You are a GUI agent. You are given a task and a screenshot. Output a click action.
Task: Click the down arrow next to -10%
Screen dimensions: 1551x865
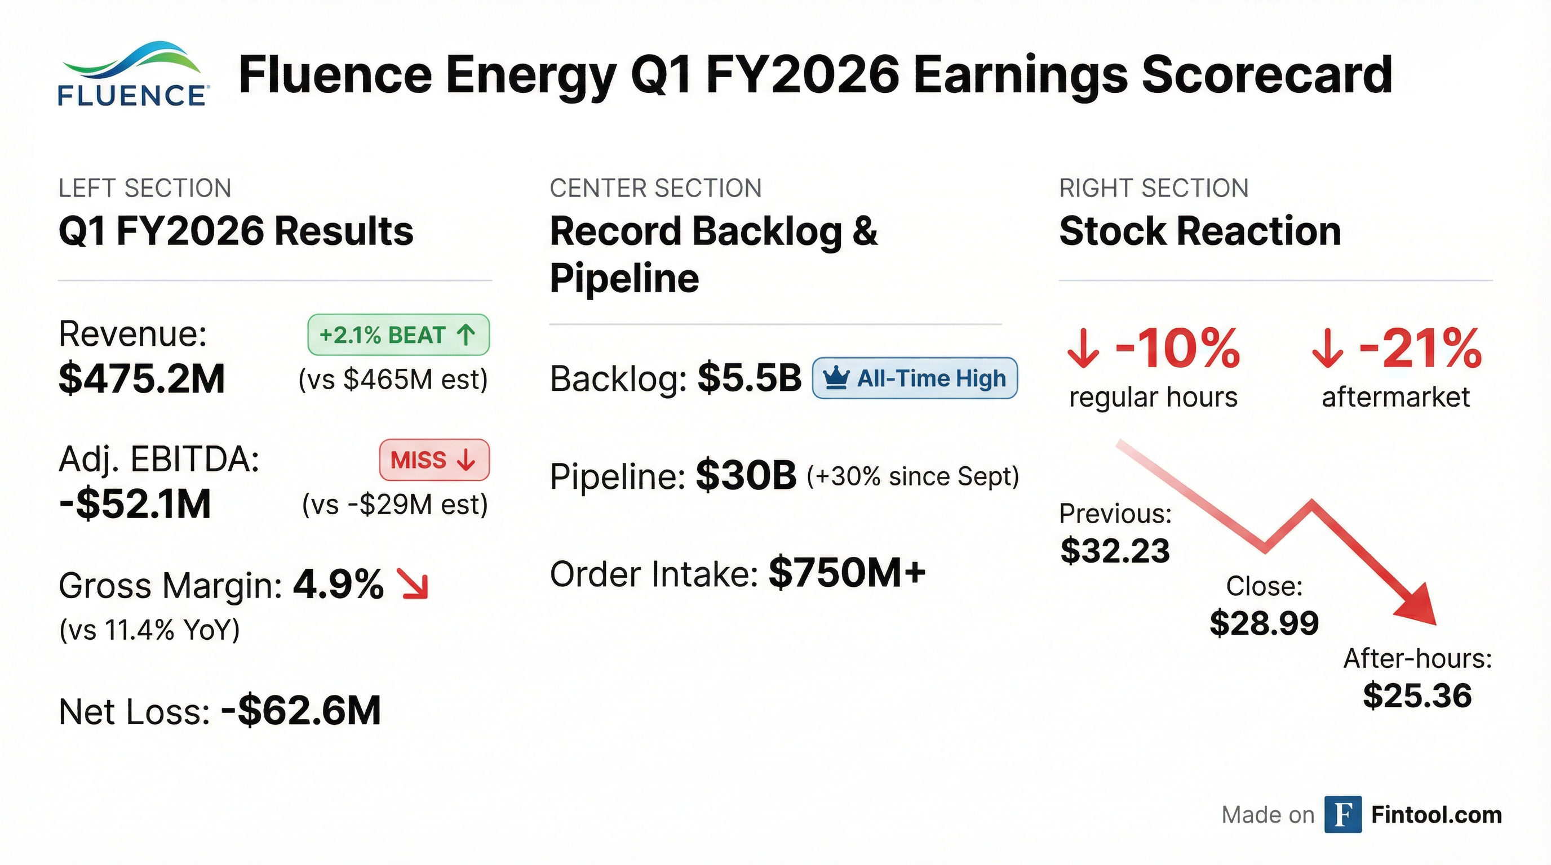coord(1083,349)
